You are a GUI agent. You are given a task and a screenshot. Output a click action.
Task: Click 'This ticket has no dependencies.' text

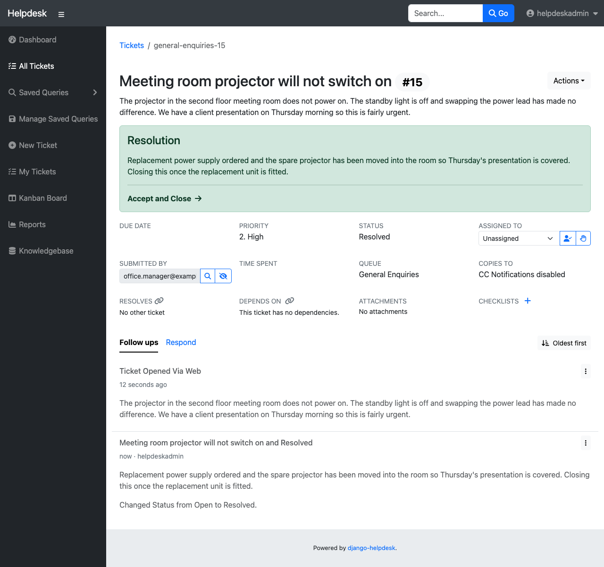click(x=289, y=312)
